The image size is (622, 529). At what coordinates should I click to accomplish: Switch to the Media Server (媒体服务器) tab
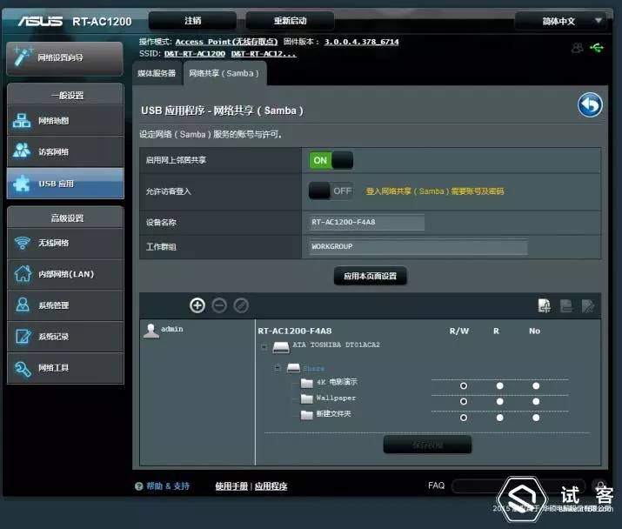(x=157, y=73)
